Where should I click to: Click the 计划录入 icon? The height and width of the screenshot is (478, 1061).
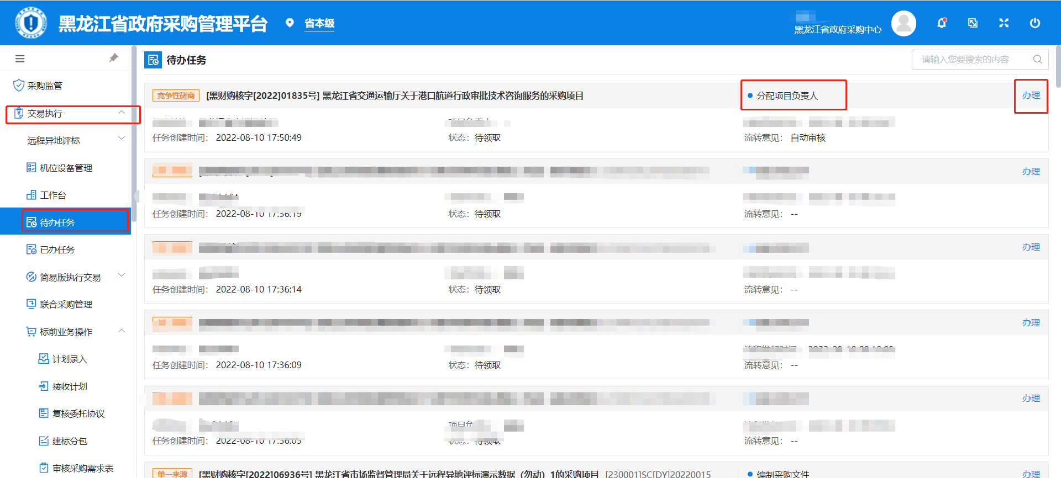pyautogui.click(x=44, y=359)
